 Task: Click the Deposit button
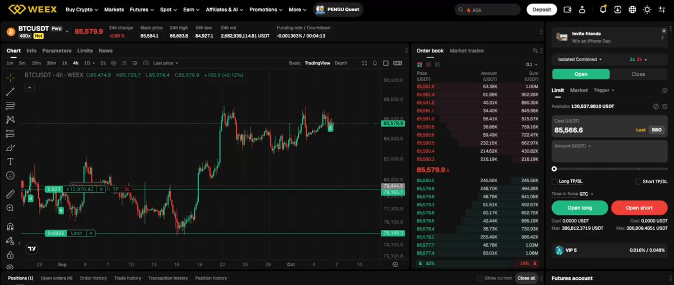pyautogui.click(x=541, y=10)
